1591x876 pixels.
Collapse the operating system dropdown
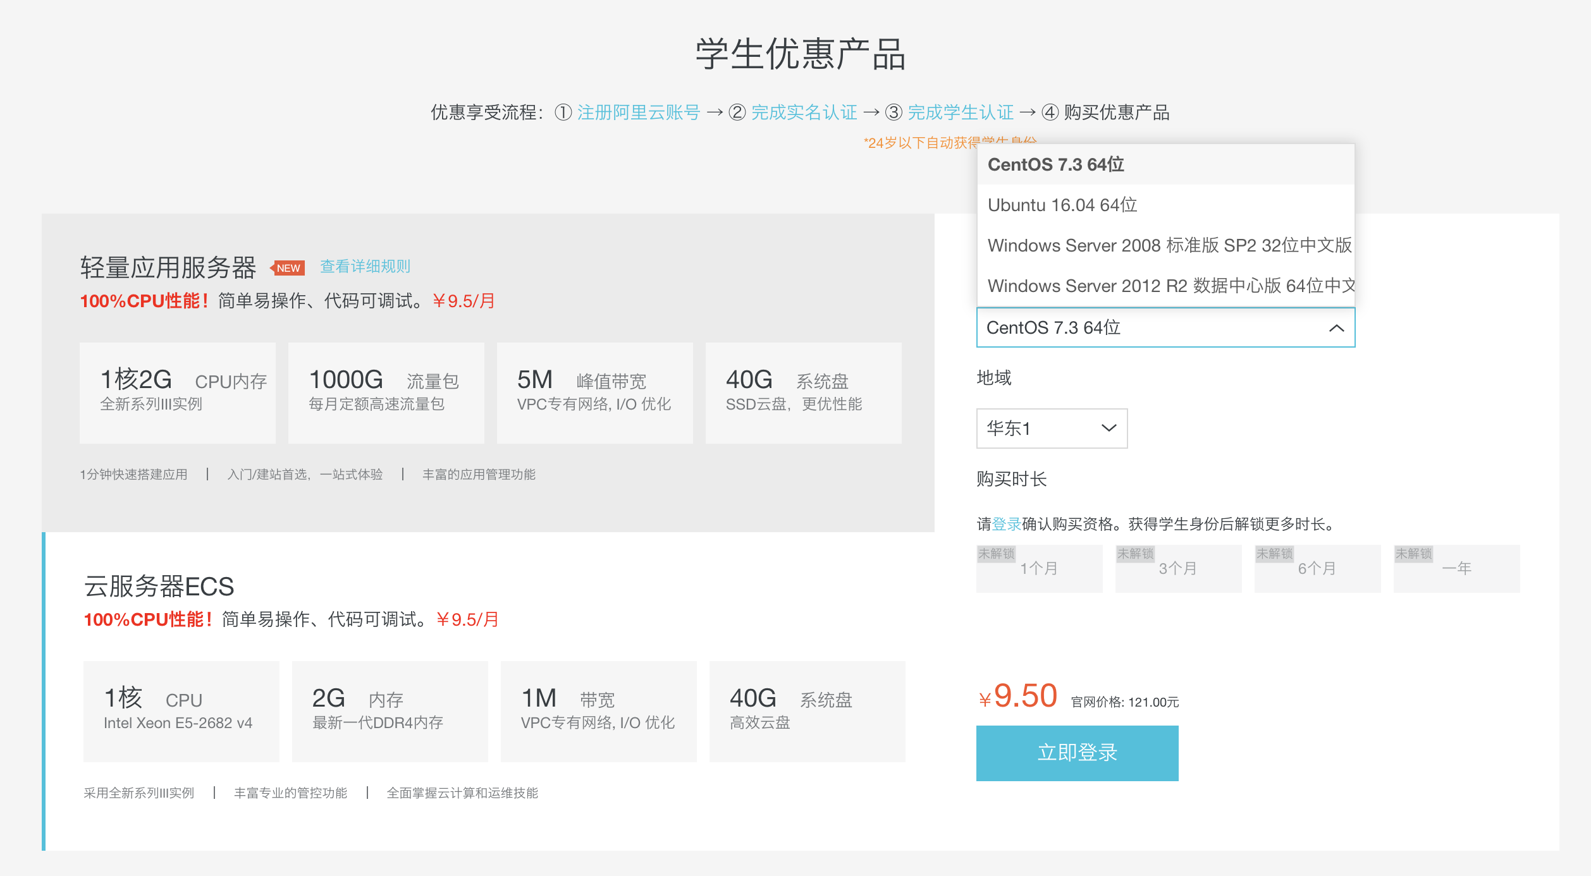[x=1336, y=328]
